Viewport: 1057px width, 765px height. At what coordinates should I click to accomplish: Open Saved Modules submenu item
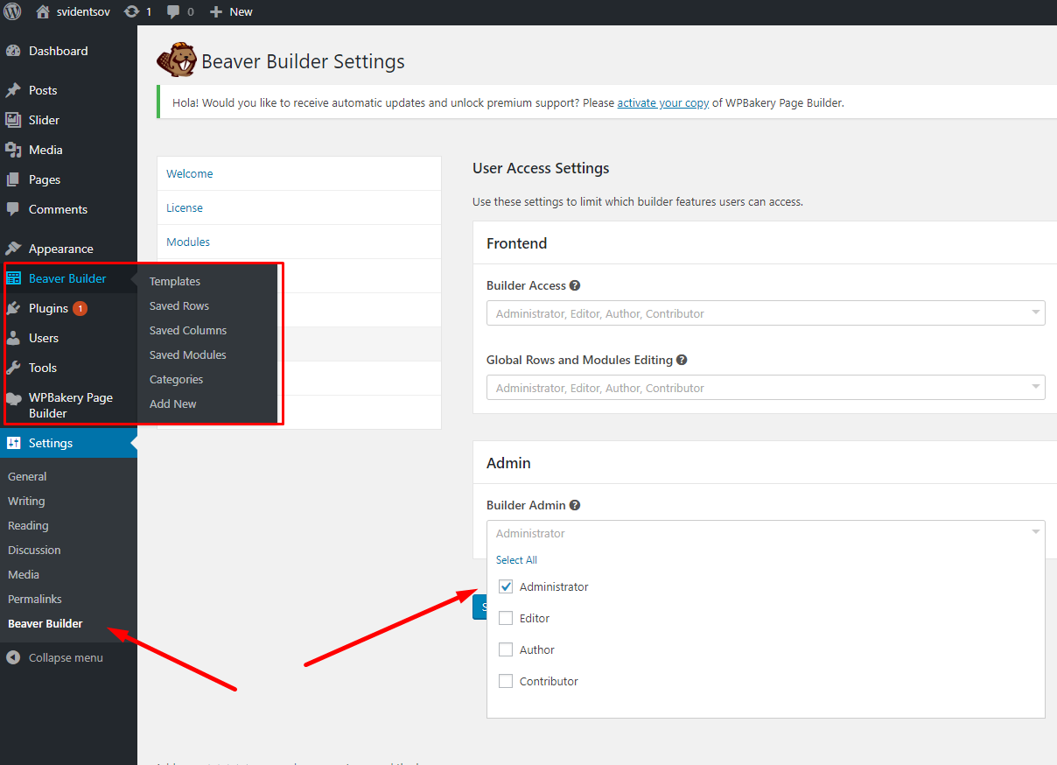click(x=188, y=354)
